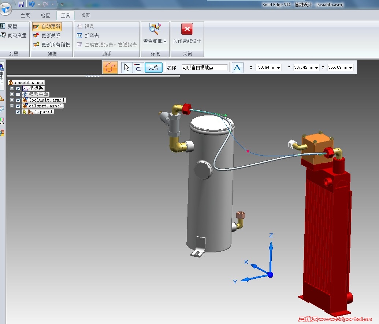
Task: Click the 名称 name input field
Action: [x=204, y=68]
